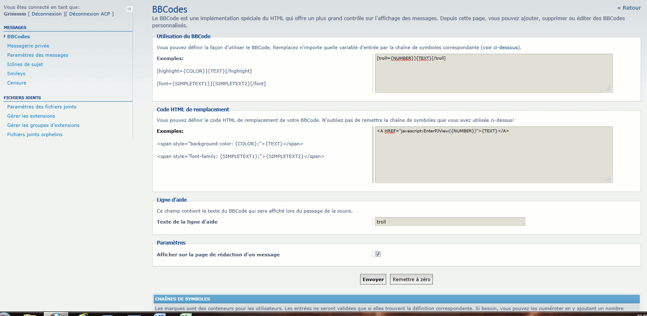647x316 pixels.
Task: Open Messagerie privée in the sidebar
Action: [x=28, y=46]
